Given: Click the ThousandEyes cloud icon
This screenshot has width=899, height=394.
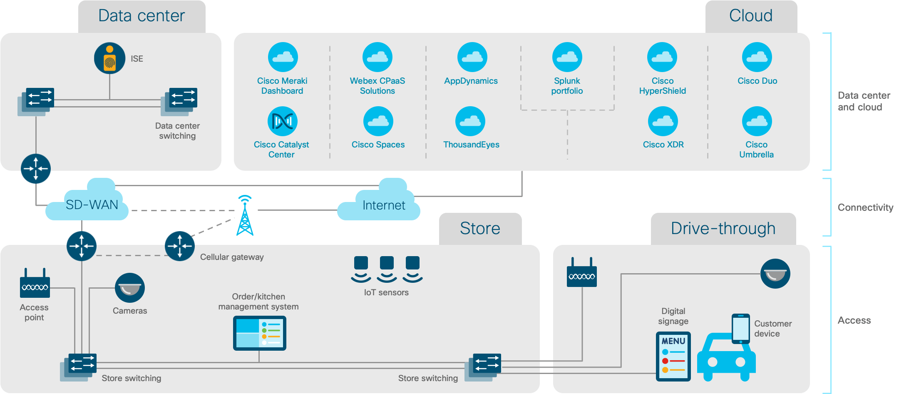Looking at the screenshot, I should coord(470,121).
